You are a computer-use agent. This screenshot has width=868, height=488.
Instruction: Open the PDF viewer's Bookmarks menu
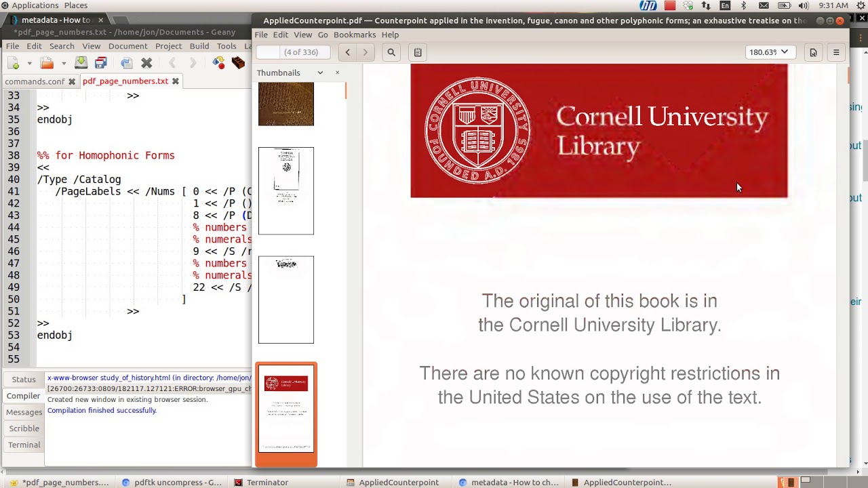(x=355, y=35)
